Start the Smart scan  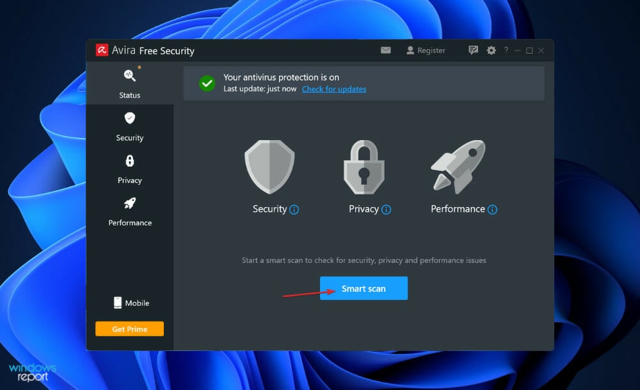[364, 288]
